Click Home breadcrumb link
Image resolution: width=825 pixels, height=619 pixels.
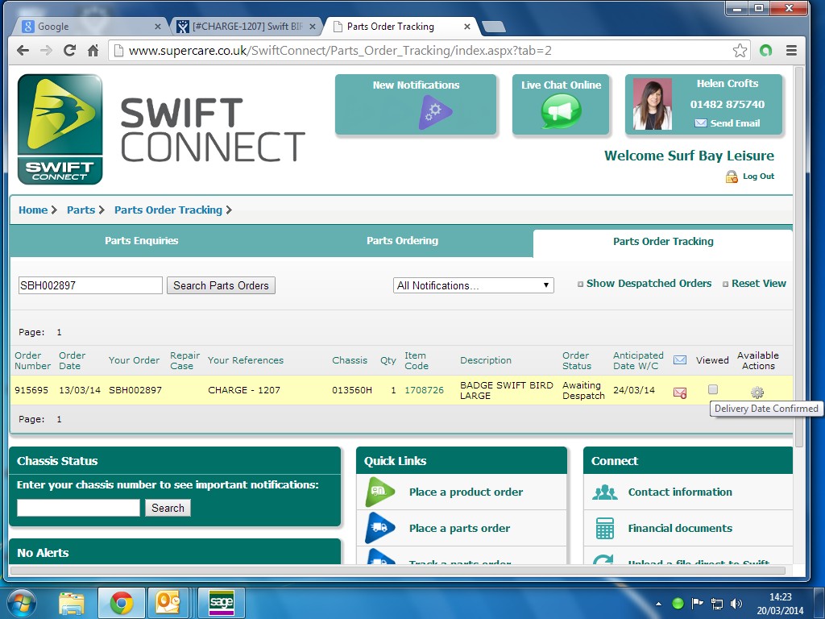point(33,210)
